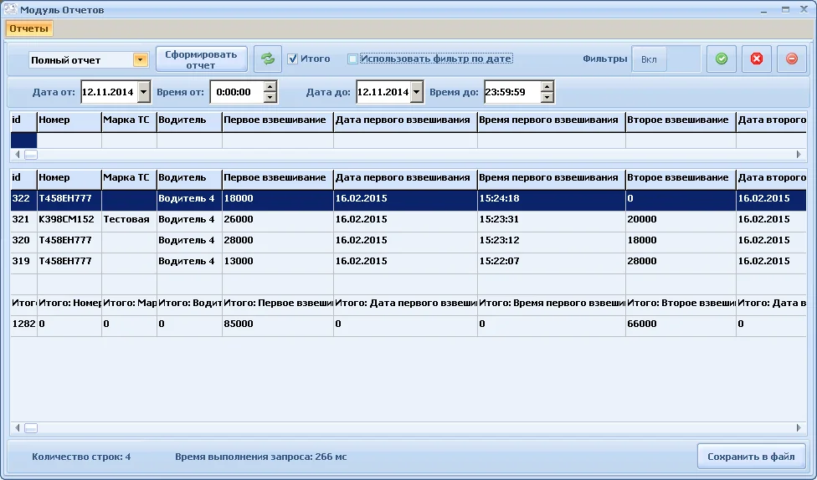The image size is (817, 480).
Task: Click the green refresh arrows icon
Action: tap(268, 59)
